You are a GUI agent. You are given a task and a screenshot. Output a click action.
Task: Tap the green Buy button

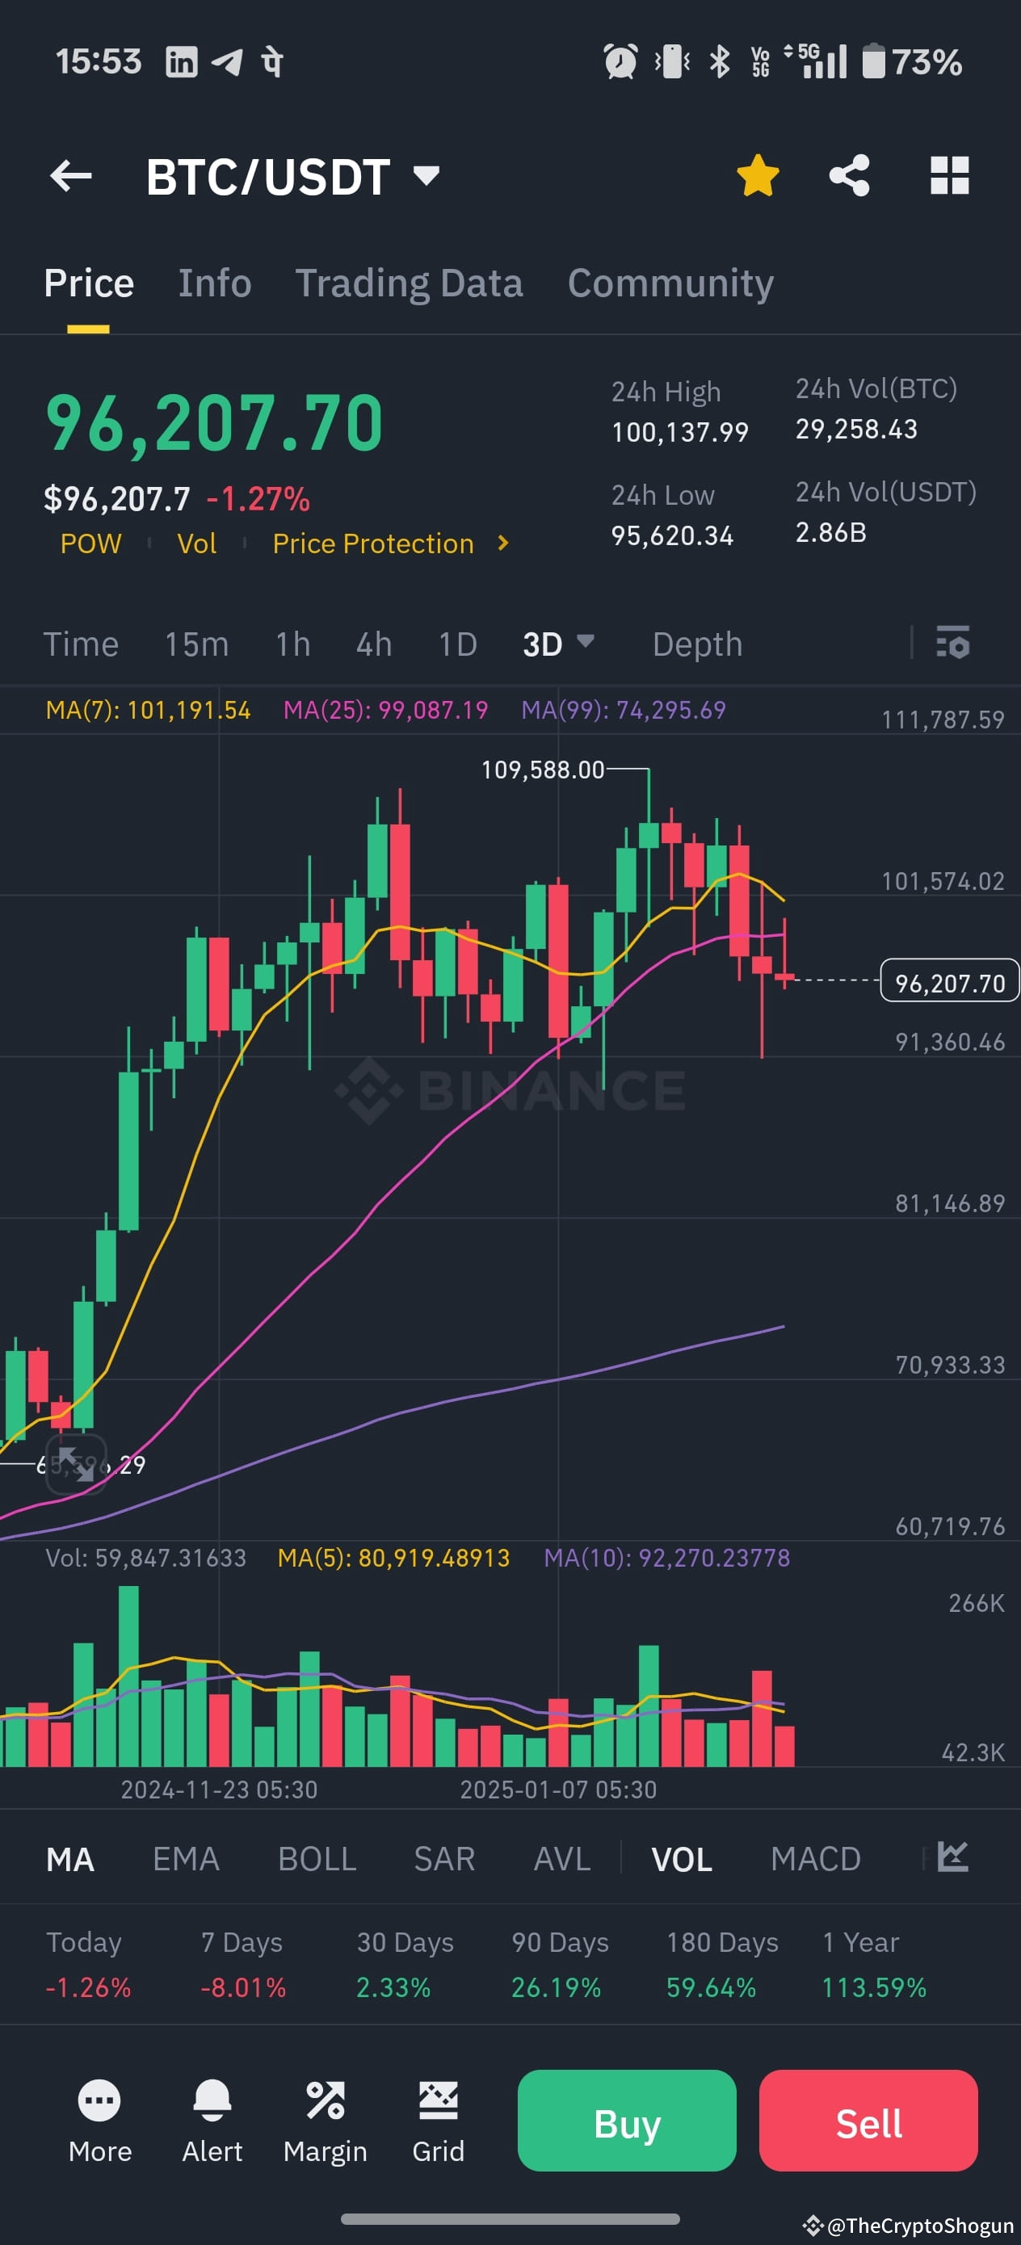(x=627, y=2120)
